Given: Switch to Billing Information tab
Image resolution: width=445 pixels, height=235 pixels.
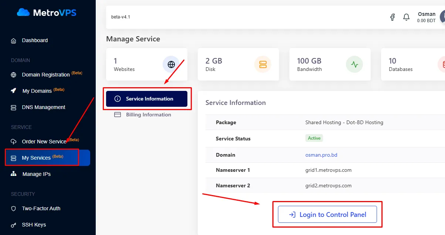Looking at the screenshot, I should coord(148,115).
